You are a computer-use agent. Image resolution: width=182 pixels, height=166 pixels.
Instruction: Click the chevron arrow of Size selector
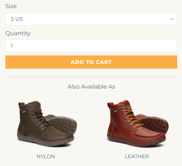click(x=172, y=19)
